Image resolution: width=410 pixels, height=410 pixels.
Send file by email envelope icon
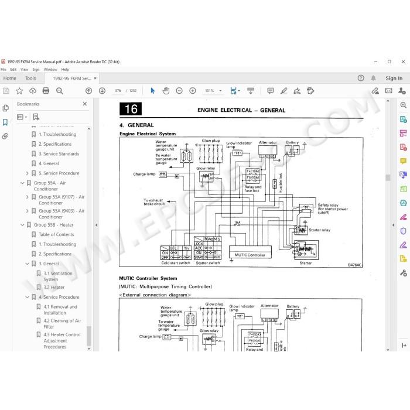click(x=388, y=91)
